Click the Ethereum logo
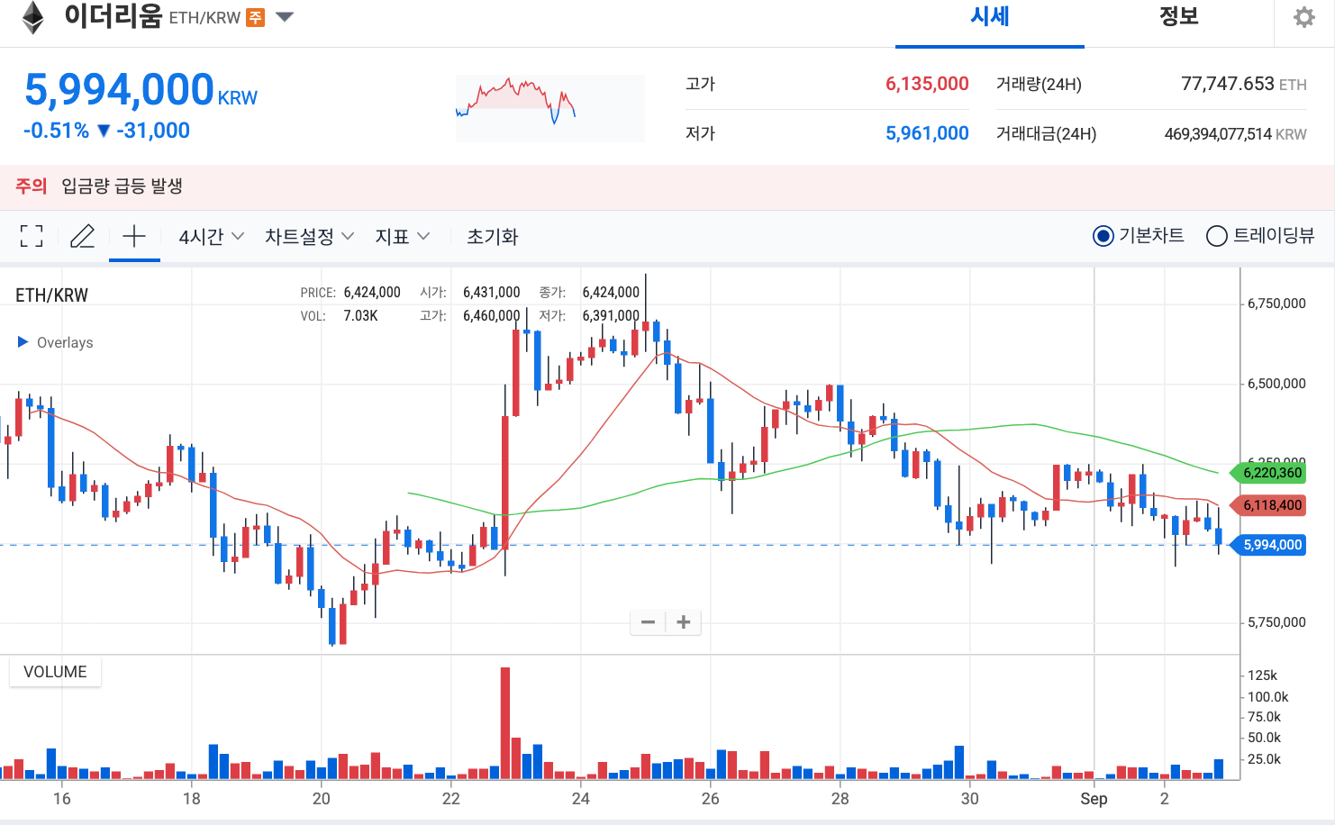This screenshot has width=1335, height=825. (x=30, y=18)
